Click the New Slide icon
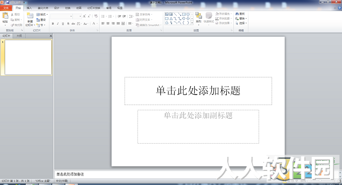342x185 pixels. click(x=30, y=16)
